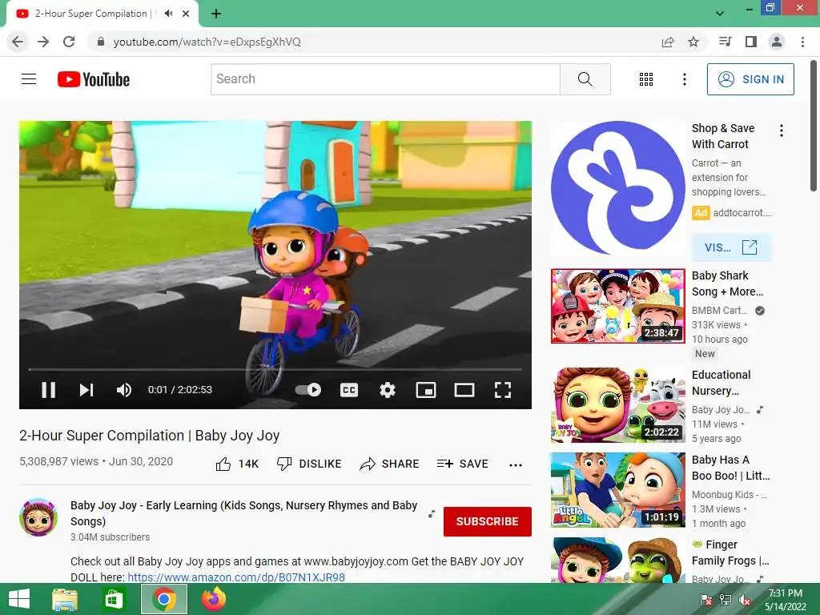Open the Chrome three-dot menu
Viewport: 820px width, 615px height.
pos(802,42)
